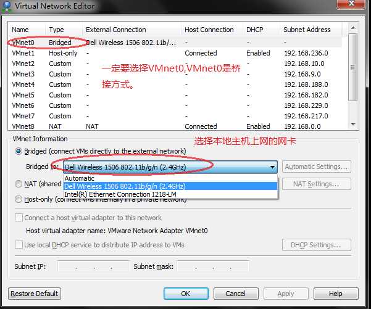Choose Intel(R) Ethernet Connection I218-LM option

[170, 194]
